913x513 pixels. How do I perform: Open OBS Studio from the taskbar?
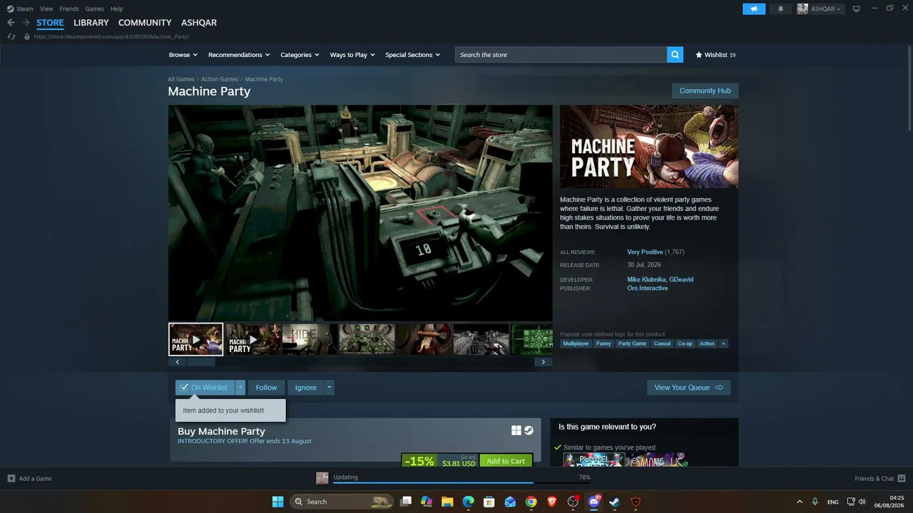point(573,502)
